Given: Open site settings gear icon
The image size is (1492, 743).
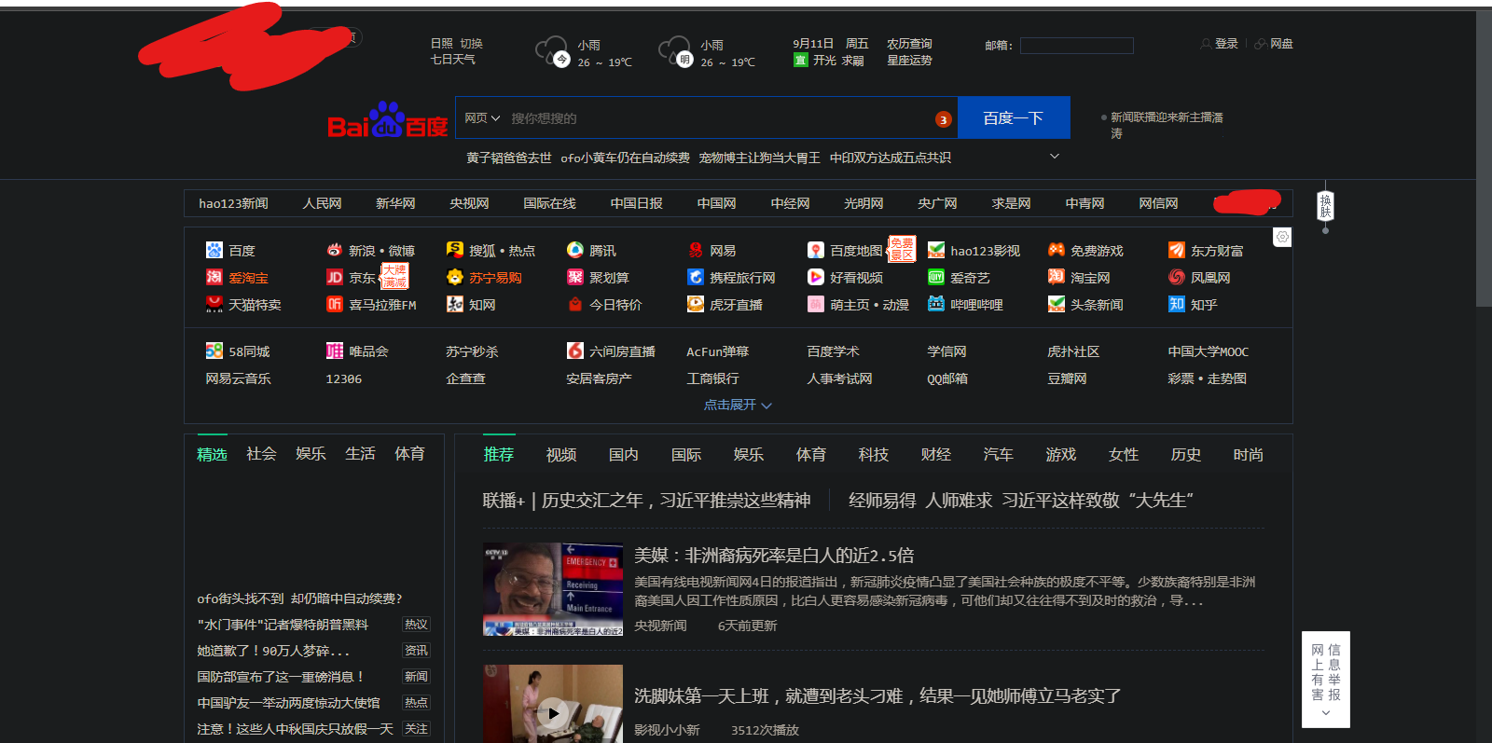Looking at the screenshot, I should (x=1282, y=237).
